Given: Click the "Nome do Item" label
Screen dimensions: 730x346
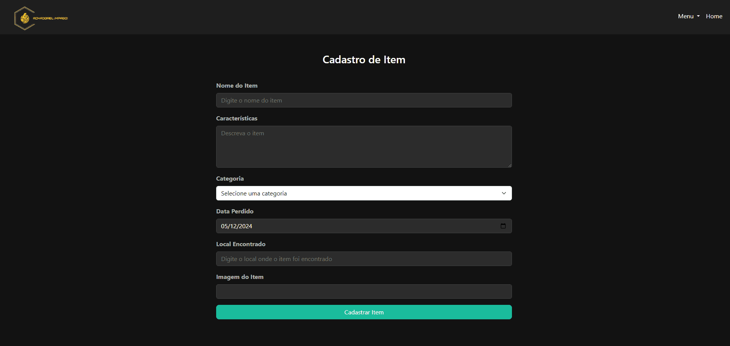Looking at the screenshot, I should pyautogui.click(x=237, y=86).
